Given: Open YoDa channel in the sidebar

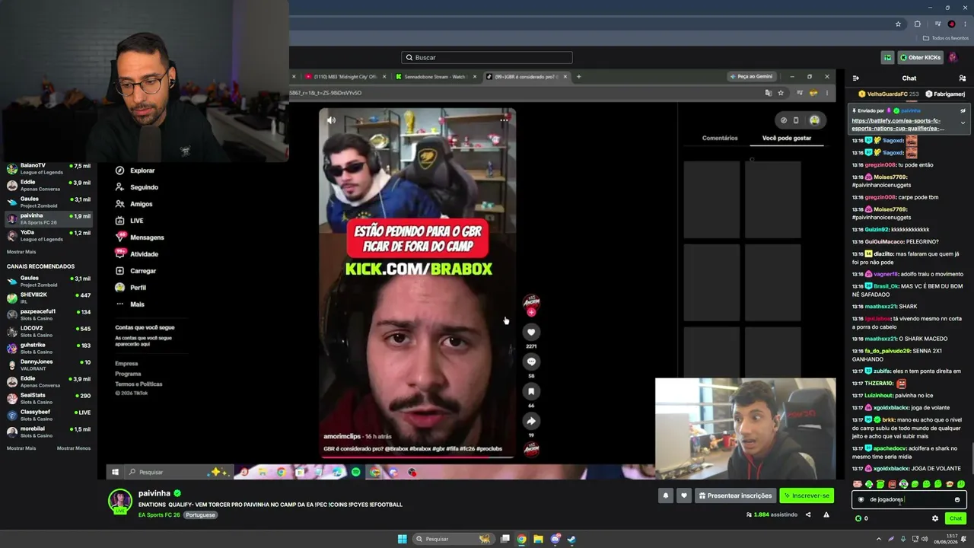Looking at the screenshot, I should pos(49,235).
